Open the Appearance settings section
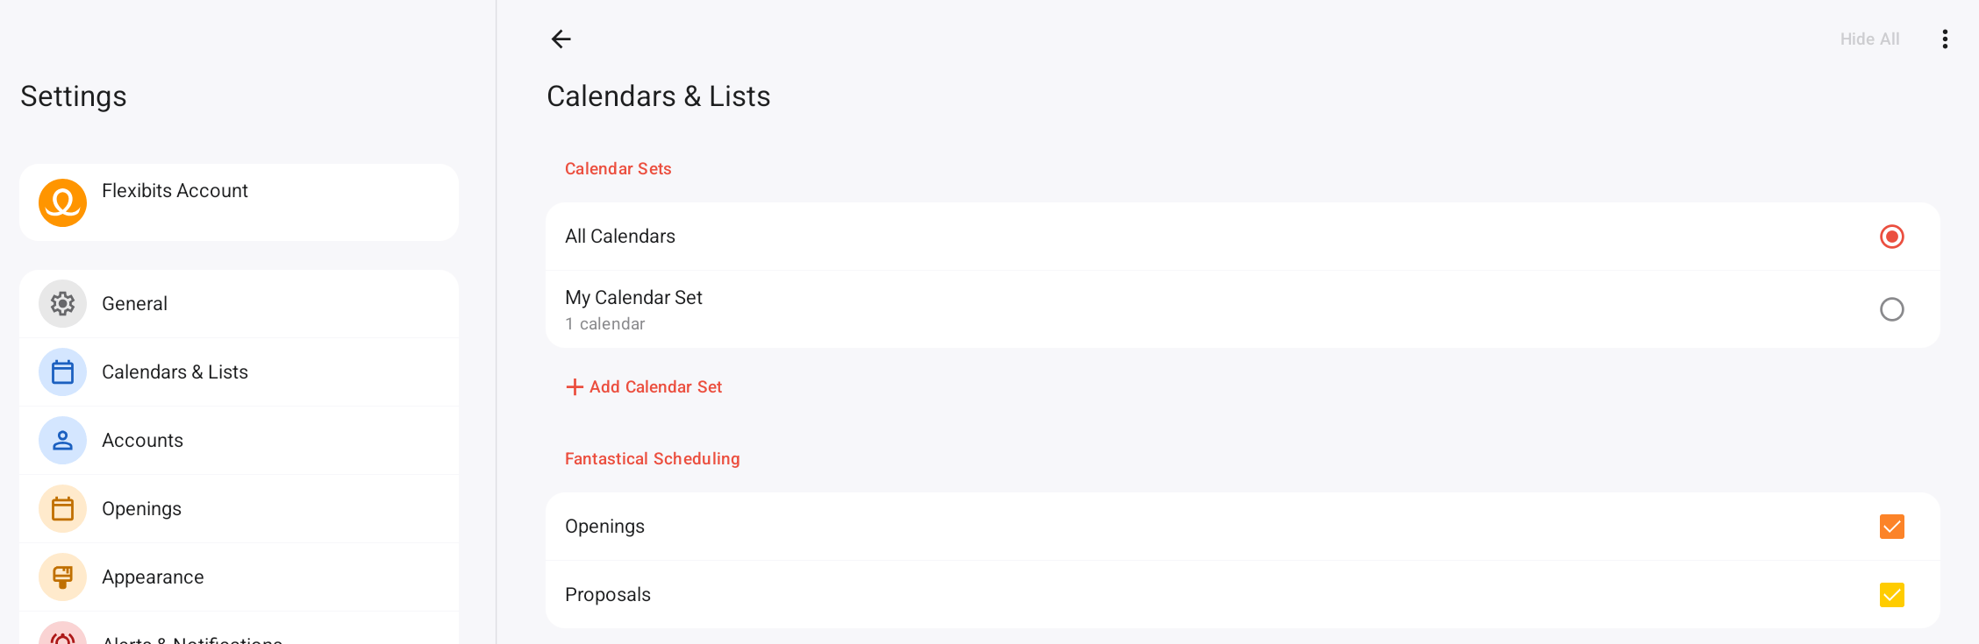Viewport: 1979px width, 644px height. click(x=239, y=577)
